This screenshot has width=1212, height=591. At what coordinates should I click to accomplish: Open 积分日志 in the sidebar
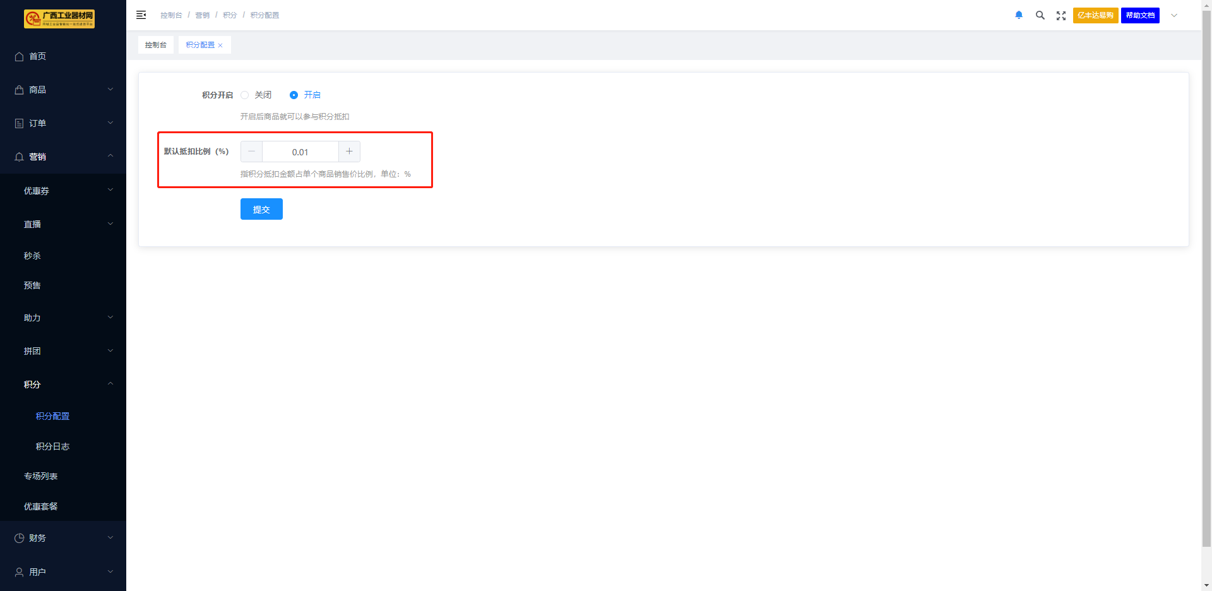click(53, 446)
